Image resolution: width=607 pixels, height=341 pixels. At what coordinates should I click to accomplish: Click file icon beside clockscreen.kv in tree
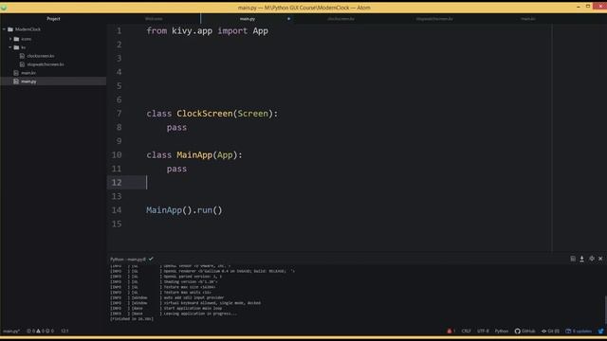pyautogui.click(x=22, y=56)
